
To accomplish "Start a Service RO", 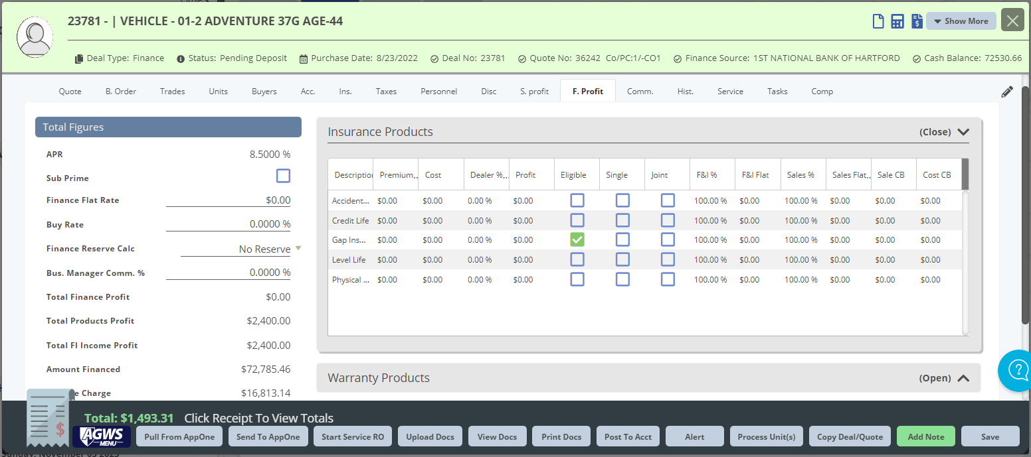I will [x=353, y=436].
